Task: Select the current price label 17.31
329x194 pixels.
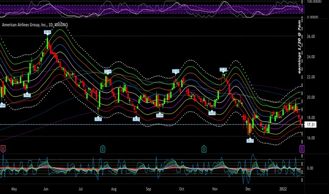Action: 310,125
